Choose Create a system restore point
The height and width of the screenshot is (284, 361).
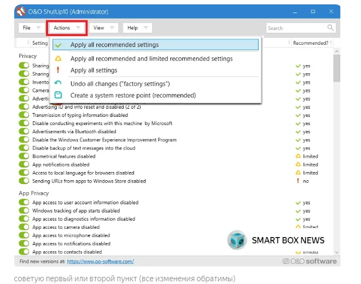(x=155, y=95)
